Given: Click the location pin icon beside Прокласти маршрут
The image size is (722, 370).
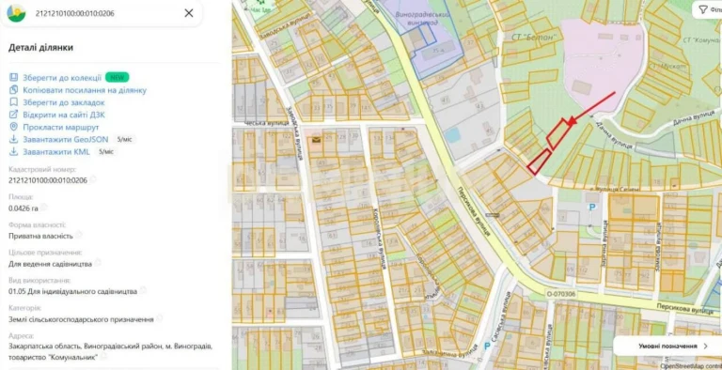Looking at the screenshot, I should pyautogui.click(x=14, y=127).
